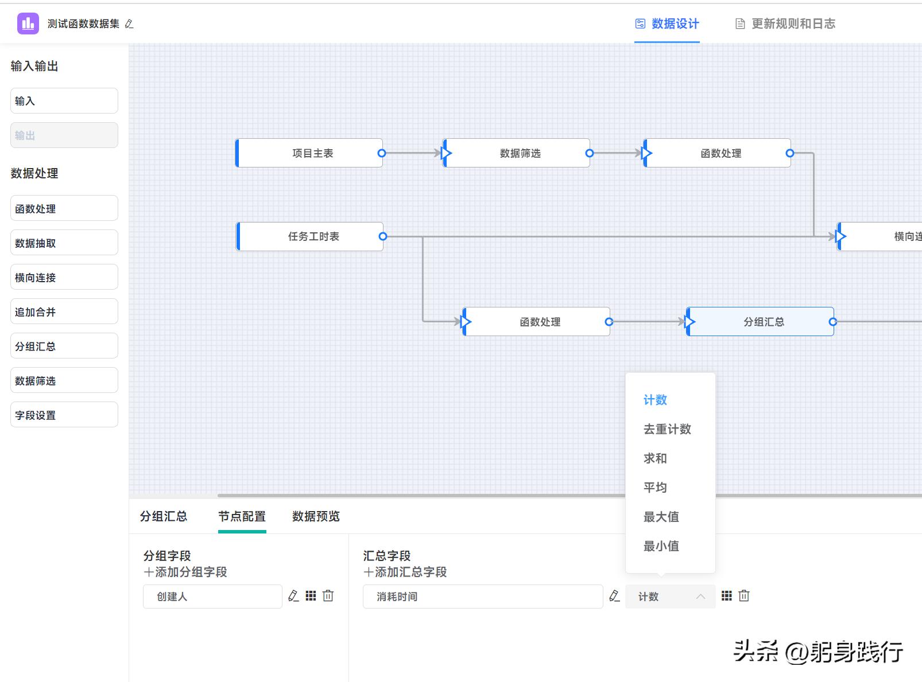Screen dimensions: 922x682
Task: Edit the dataset name with pencil icon
Action: 129,24
